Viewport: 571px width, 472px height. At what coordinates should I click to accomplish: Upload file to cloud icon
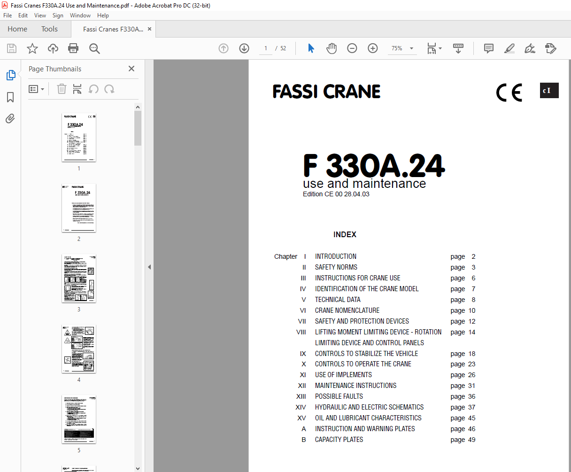coord(53,48)
